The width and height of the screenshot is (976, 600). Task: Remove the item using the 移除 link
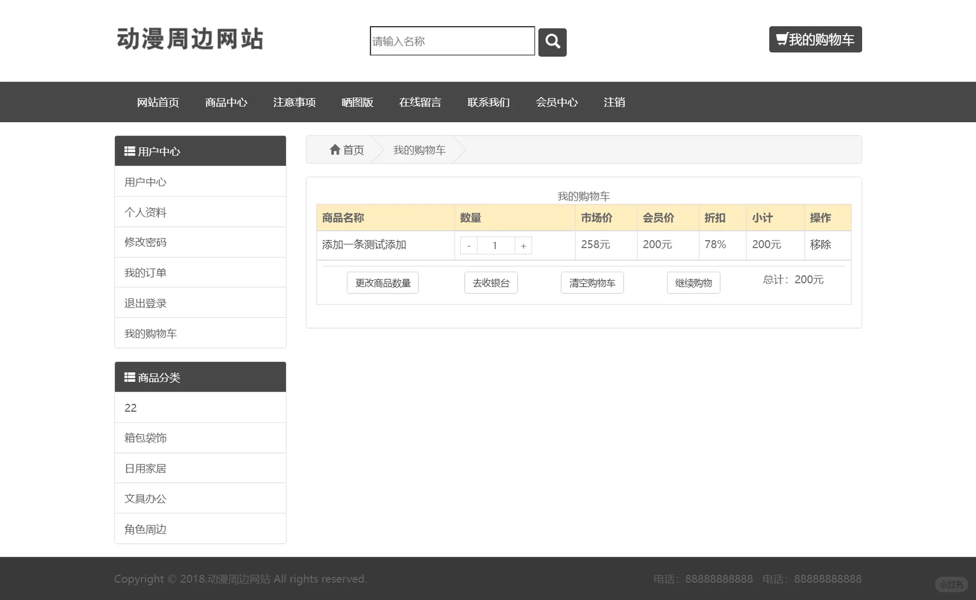821,245
